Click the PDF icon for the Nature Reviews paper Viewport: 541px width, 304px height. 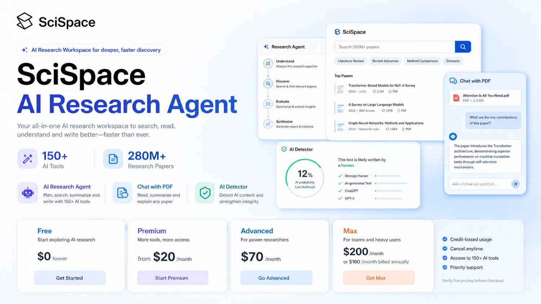[x=403, y=129]
